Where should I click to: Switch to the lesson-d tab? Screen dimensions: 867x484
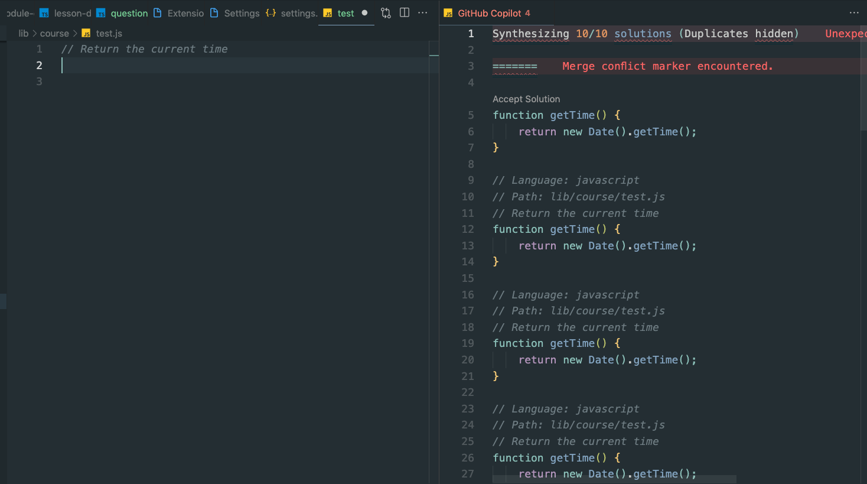pyautogui.click(x=66, y=13)
